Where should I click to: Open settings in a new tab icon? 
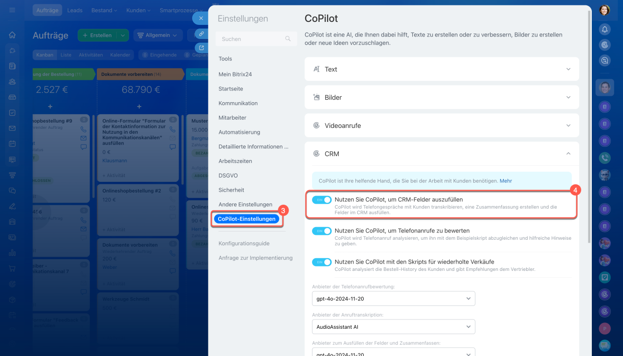(201, 48)
